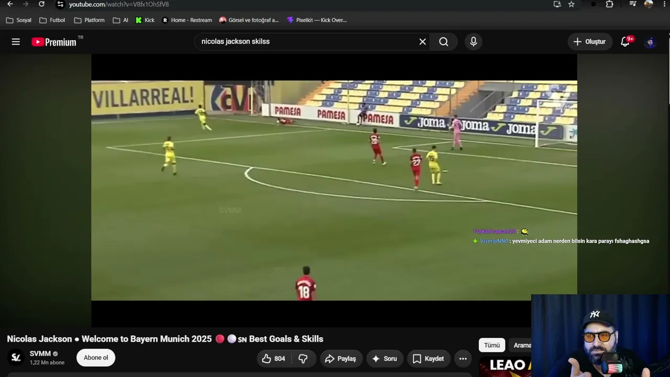Click the install app icon in address bar
The width and height of the screenshot is (670, 377).
pyautogui.click(x=557, y=4)
